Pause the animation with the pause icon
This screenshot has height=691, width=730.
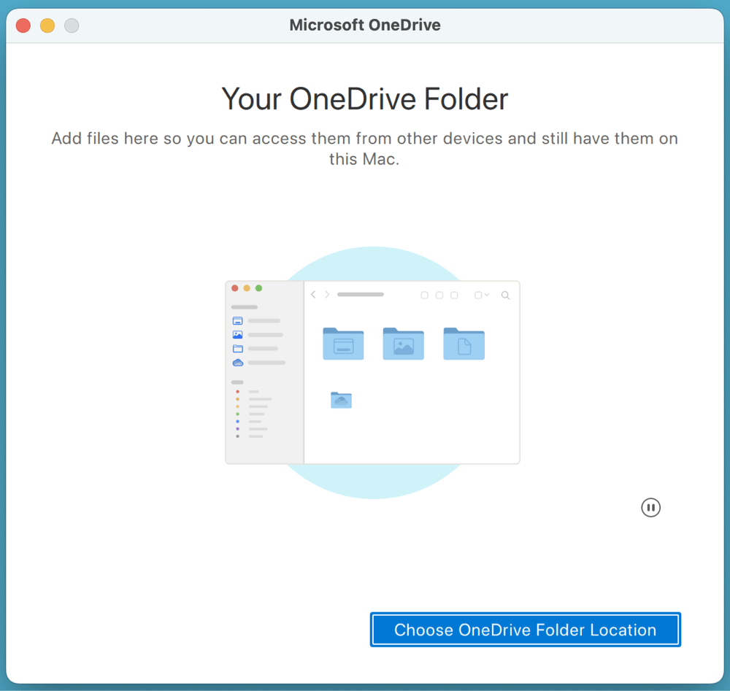pos(650,507)
